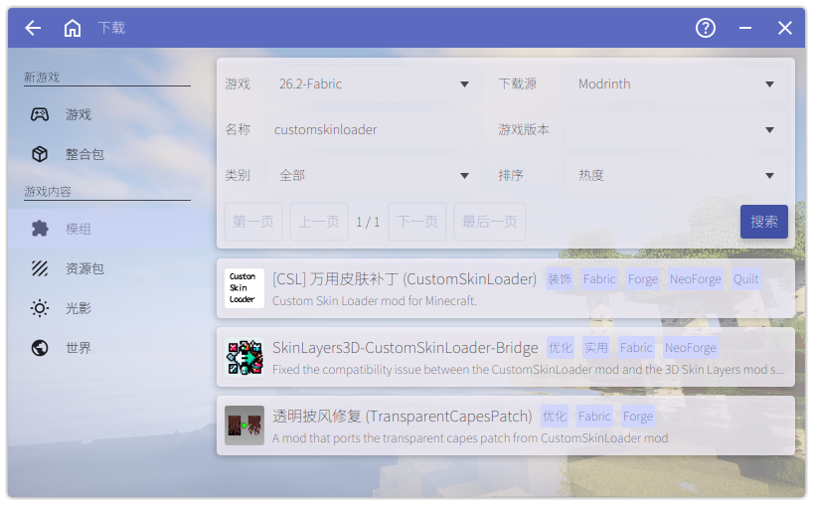Viewport: 813px width, 505px height.
Task: Click the Forge tag on TransparentCapesPatch row
Action: click(x=638, y=416)
